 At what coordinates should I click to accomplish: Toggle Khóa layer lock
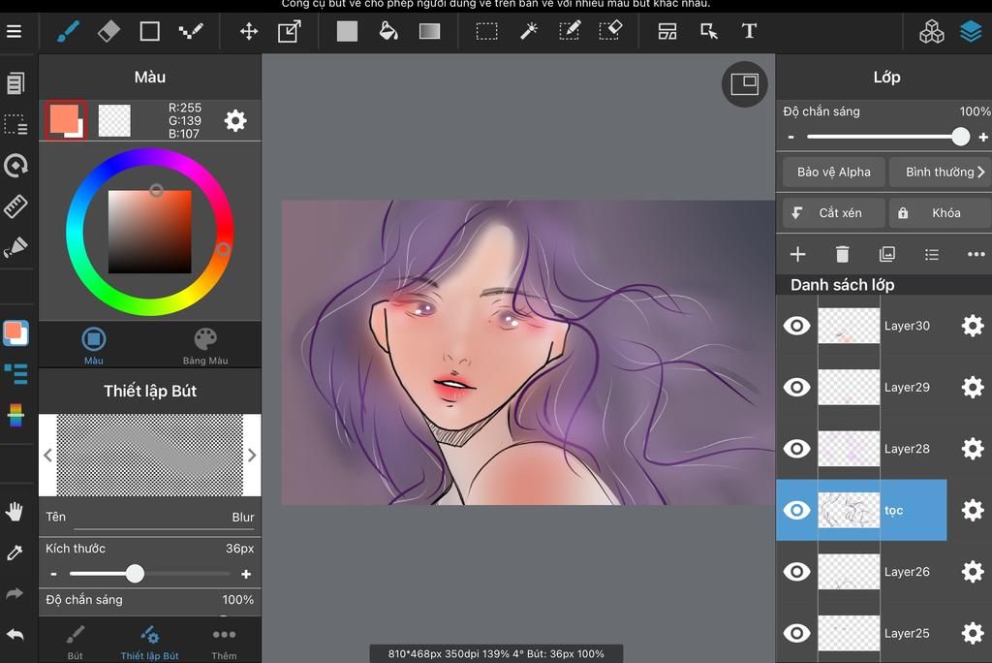(x=940, y=213)
